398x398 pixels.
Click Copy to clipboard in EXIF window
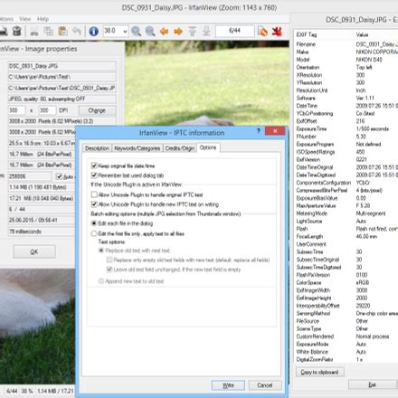tap(319, 372)
